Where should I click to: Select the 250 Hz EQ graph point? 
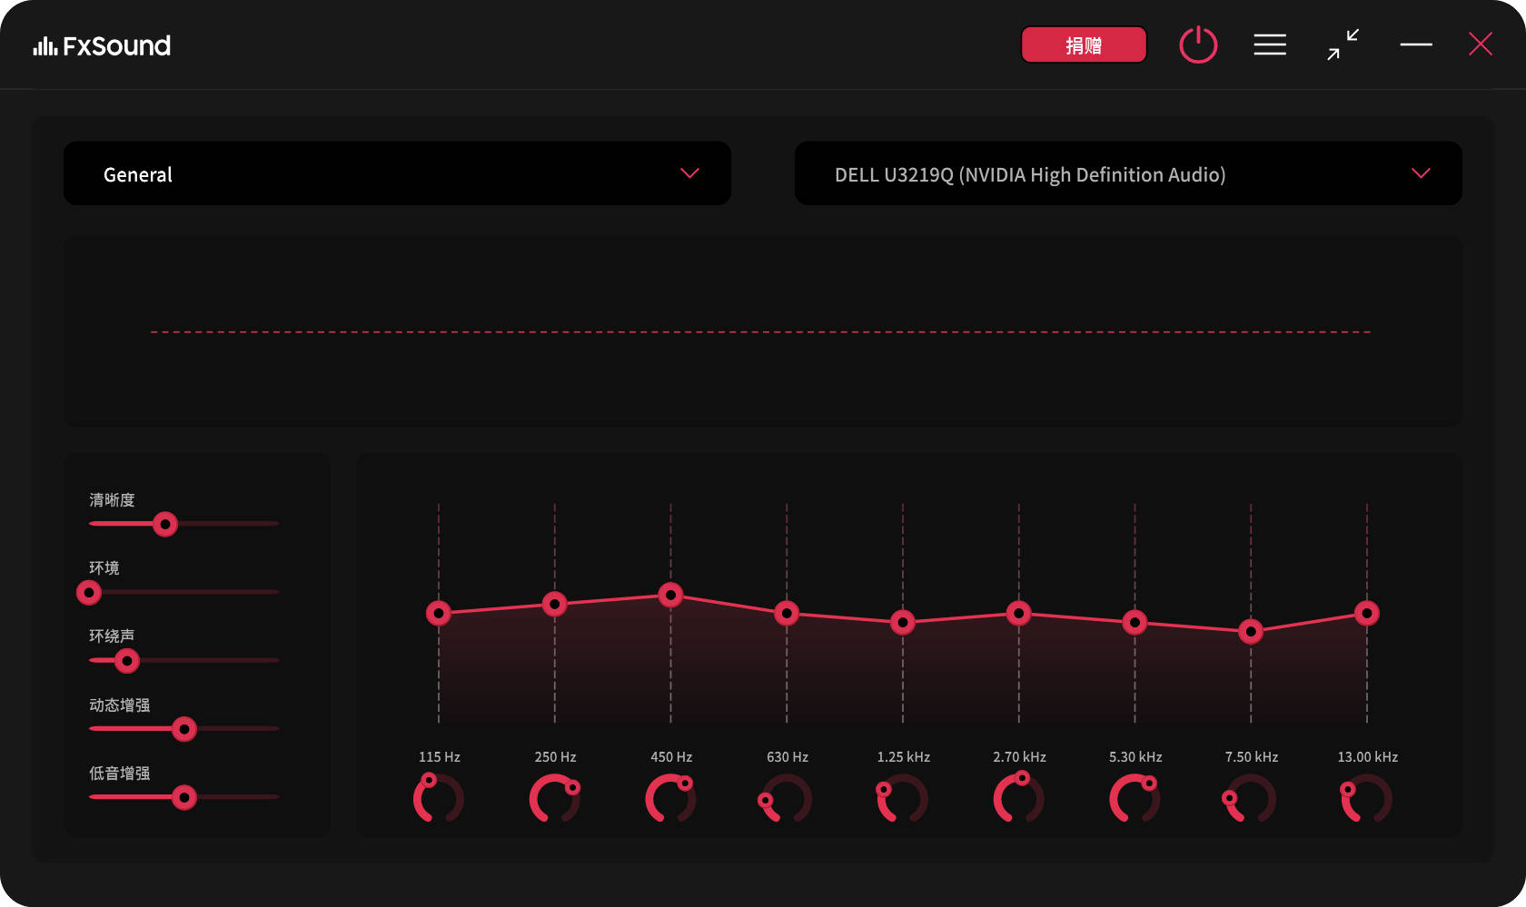click(x=555, y=604)
